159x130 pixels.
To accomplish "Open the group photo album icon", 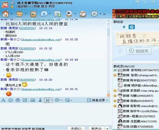I will (33, 14).
